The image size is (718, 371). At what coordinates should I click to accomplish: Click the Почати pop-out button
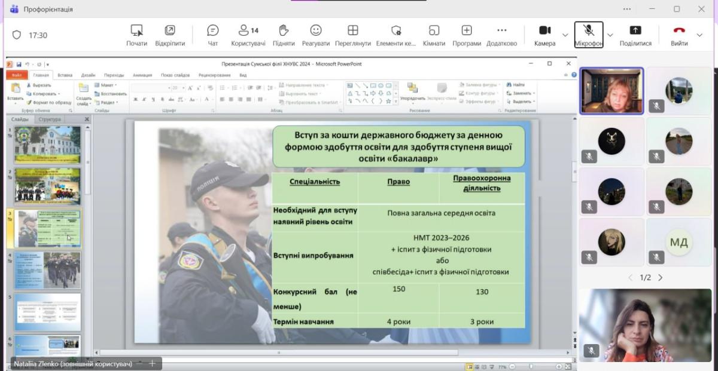click(x=136, y=35)
